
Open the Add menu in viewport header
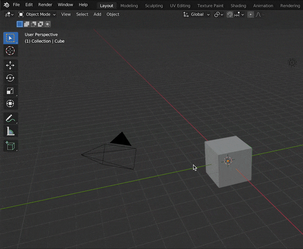97,15
